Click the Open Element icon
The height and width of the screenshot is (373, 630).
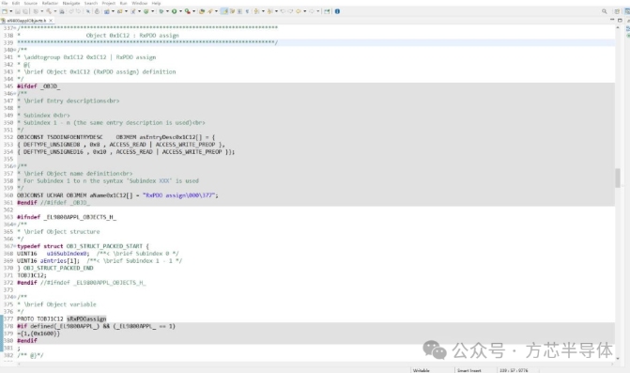202,11
